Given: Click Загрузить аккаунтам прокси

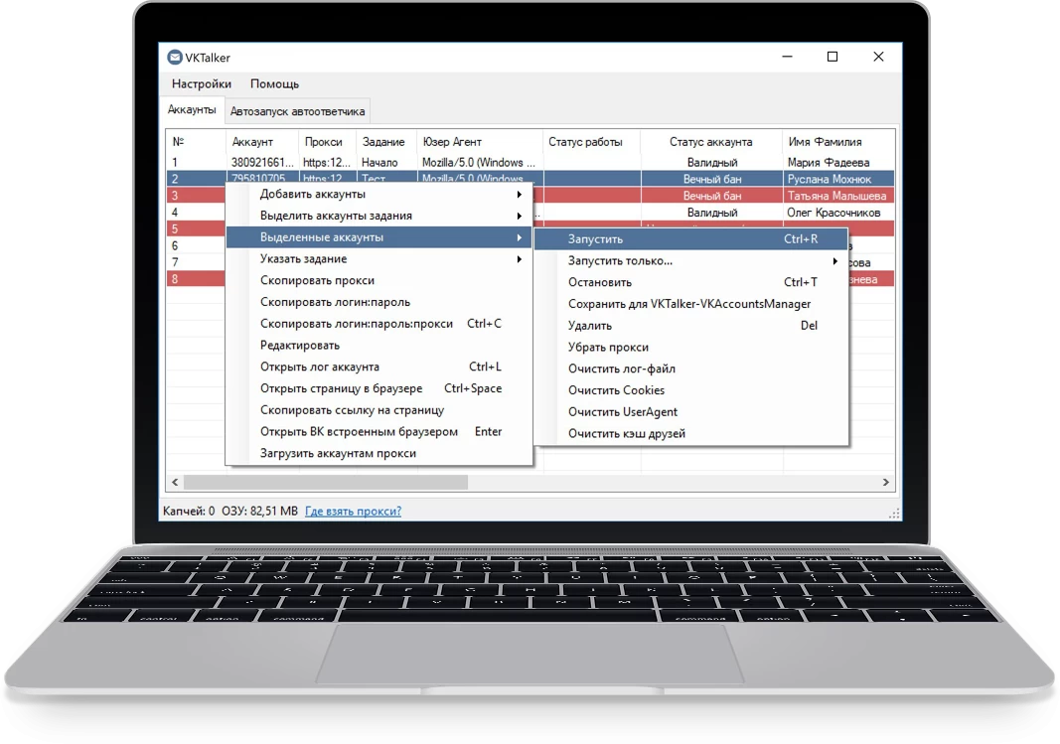Looking at the screenshot, I should coord(379,453).
